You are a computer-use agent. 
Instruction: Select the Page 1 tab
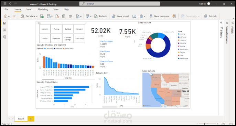tap(21, 119)
